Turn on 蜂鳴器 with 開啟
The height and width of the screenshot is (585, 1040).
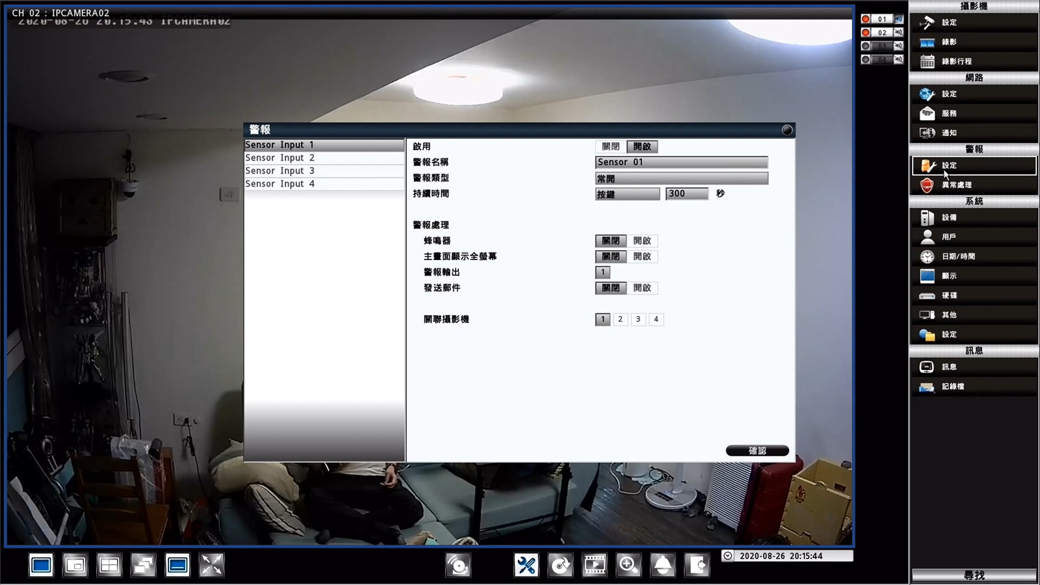coord(642,241)
